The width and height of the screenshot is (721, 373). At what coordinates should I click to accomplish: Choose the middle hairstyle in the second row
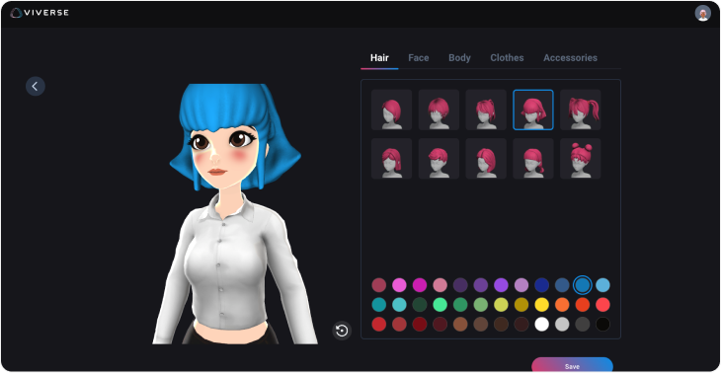[x=486, y=159]
